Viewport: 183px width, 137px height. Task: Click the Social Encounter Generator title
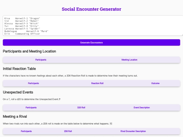pyautogui.click(x=91, y=9)
